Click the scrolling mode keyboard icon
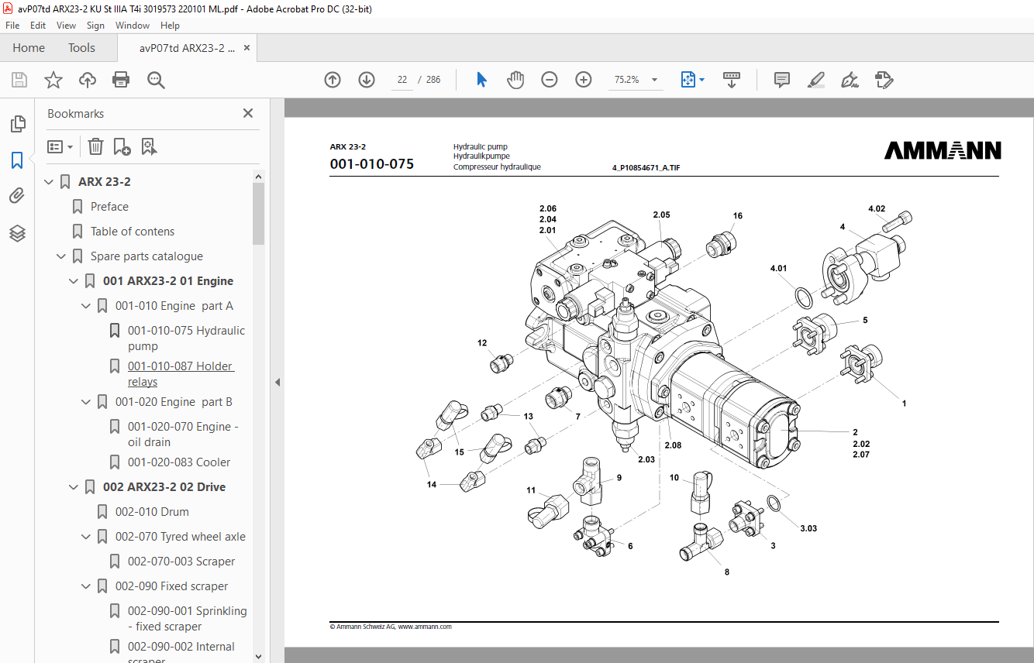The width and height of the screenshot is (1034, 663). point(732,80)
